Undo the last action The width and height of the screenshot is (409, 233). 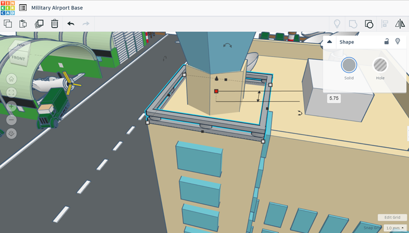(71, 24)
